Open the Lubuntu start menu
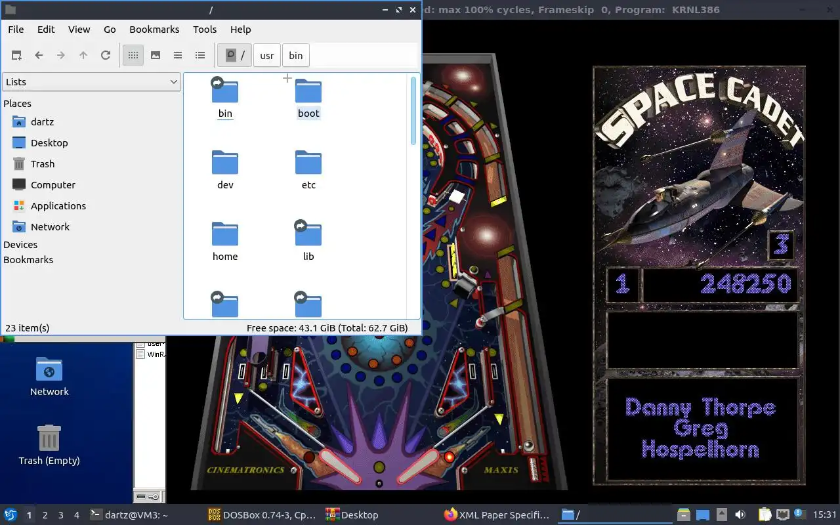Image resolution: width=840 pixels, height=525 pixels. (10, 515)
